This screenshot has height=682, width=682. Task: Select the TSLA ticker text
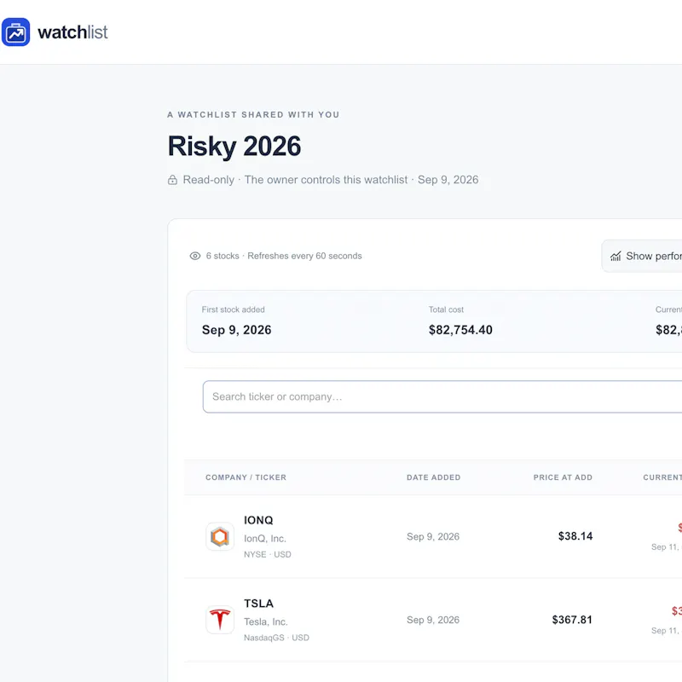pyautogui.click(x=259, y=604)
